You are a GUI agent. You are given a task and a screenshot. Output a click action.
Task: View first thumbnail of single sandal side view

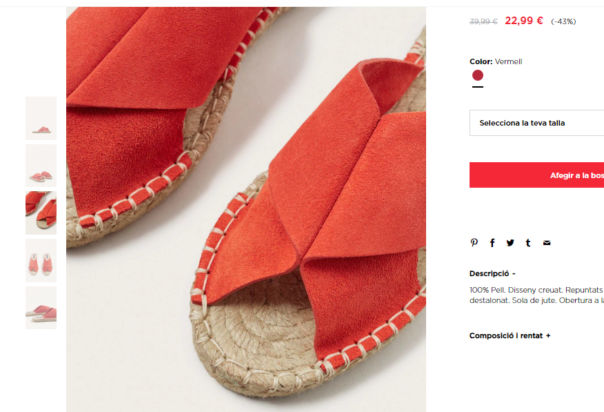point(41,118)
